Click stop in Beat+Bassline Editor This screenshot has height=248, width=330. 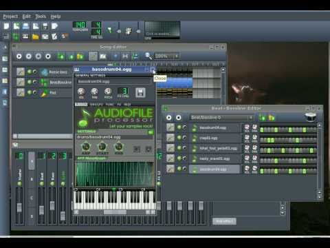click(179, 118)
